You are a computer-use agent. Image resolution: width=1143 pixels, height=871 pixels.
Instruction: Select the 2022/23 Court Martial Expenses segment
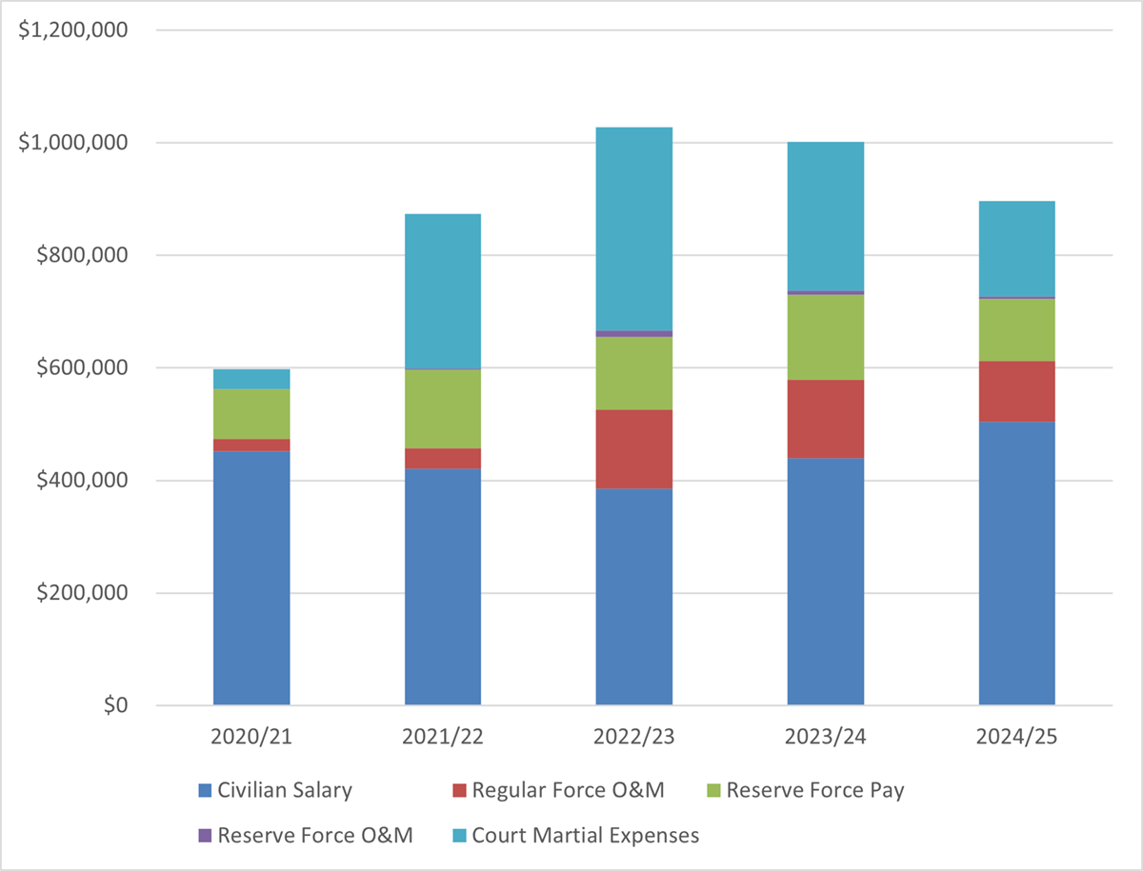pyautogui.click(x=634, y=228)
